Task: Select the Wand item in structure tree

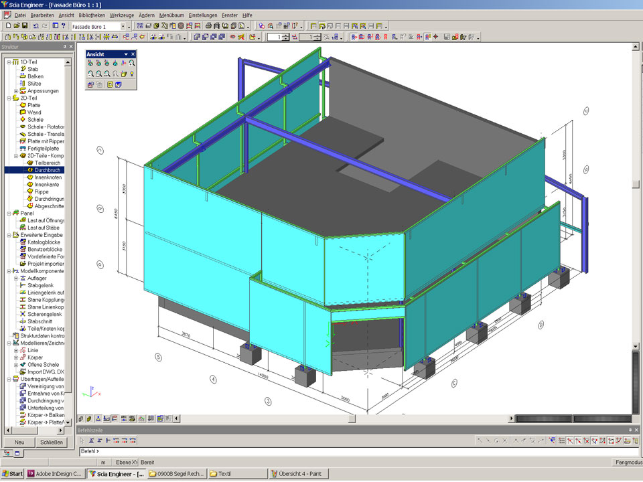Action: [33, 112]
